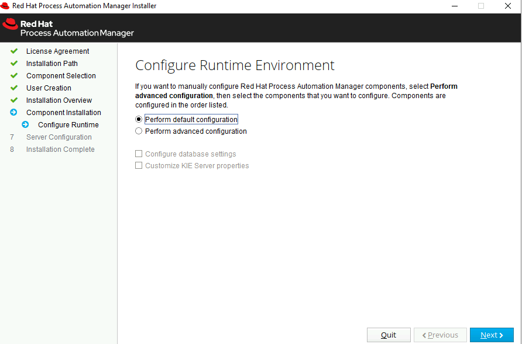Quit the installer

click(389, 335)
